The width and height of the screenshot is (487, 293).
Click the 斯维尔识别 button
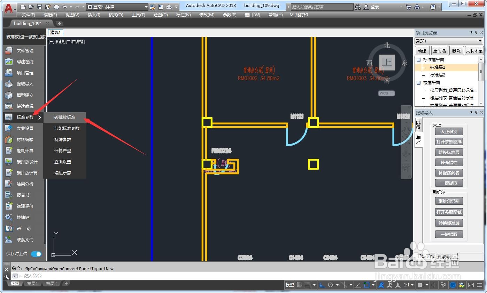click(449, 201)
